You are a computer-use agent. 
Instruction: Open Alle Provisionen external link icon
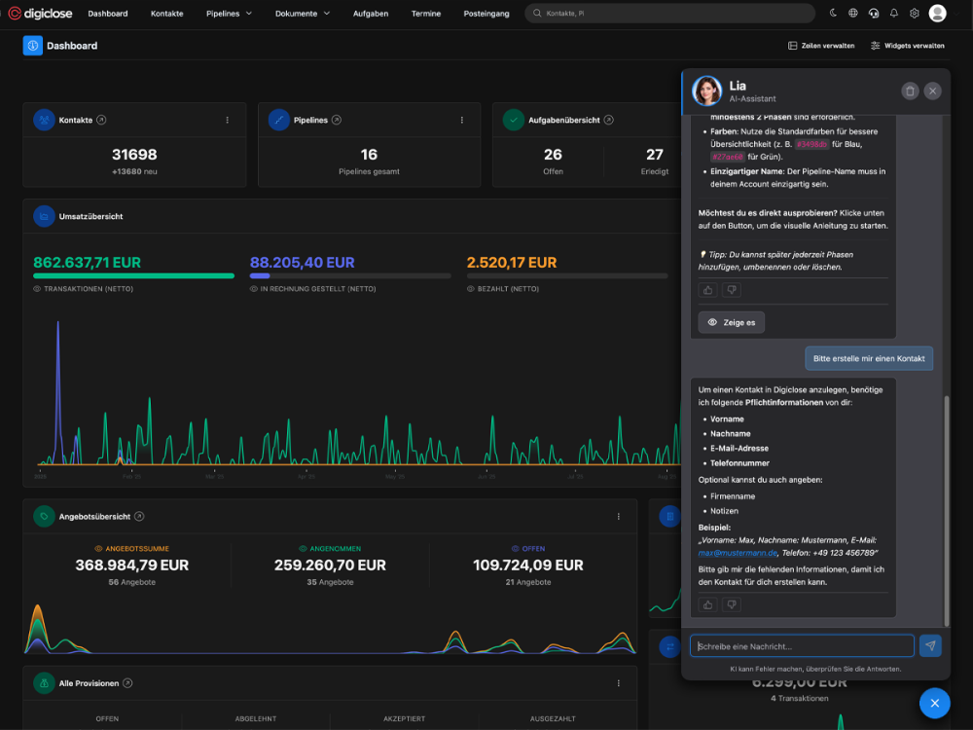(x=127, y=683)
